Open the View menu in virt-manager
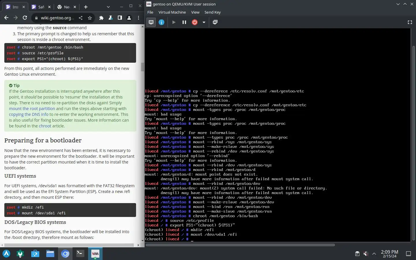Screen dimensions: 416x260 coord(195,12)
